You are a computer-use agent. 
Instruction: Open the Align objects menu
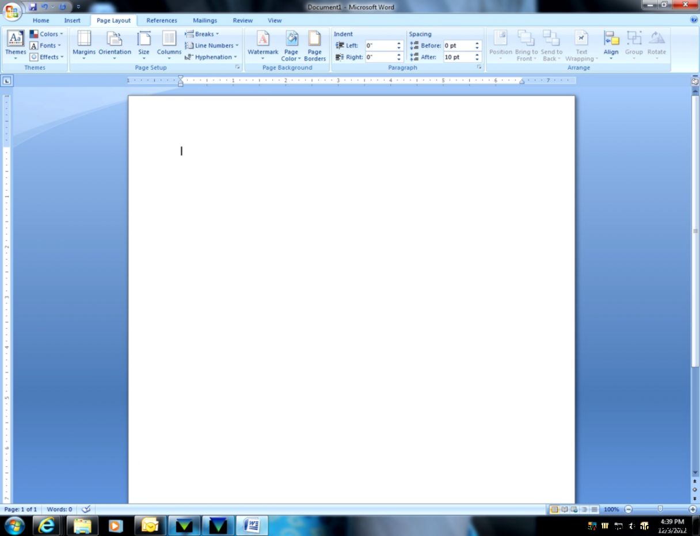click(611, 45)
